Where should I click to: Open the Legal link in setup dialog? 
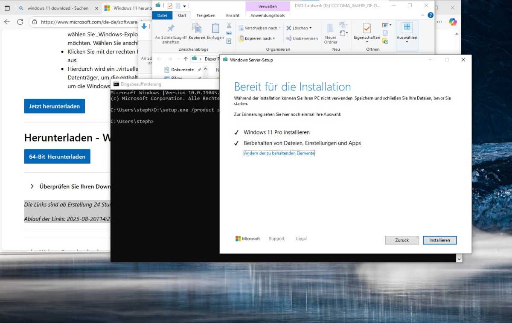[x=301, y=239]
